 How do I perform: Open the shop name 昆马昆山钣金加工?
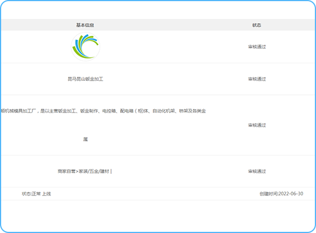coord(85,79)
